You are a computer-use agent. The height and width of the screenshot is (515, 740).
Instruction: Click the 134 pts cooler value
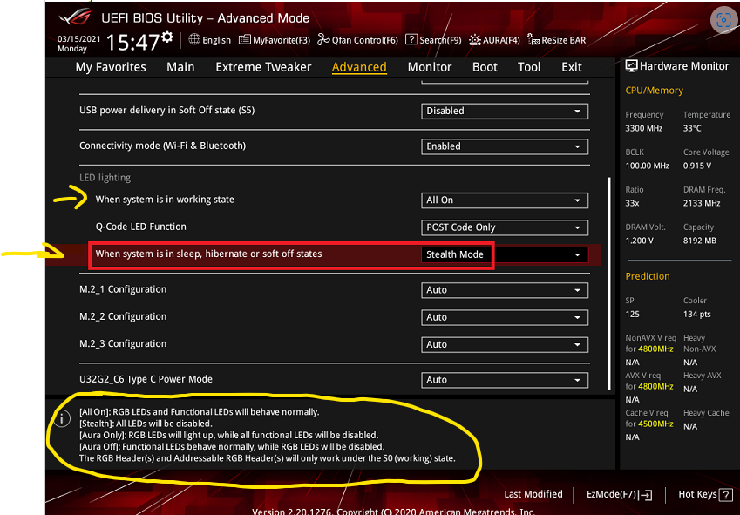(696, 314)
